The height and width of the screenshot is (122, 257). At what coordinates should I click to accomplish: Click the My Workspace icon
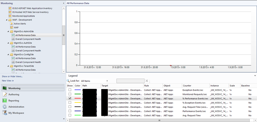[5, 113]
